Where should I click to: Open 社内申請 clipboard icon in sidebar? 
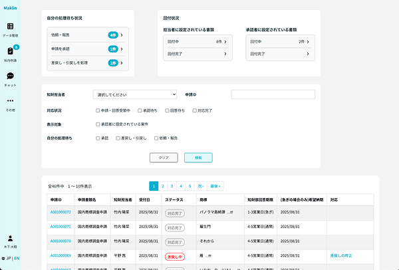tap(10, 51)
